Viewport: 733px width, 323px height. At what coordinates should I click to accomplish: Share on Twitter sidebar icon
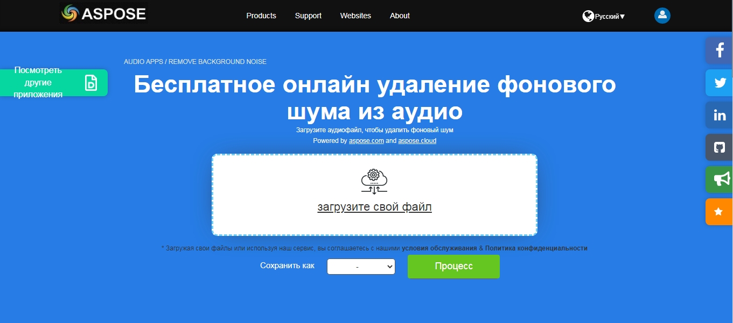point(719,83)
